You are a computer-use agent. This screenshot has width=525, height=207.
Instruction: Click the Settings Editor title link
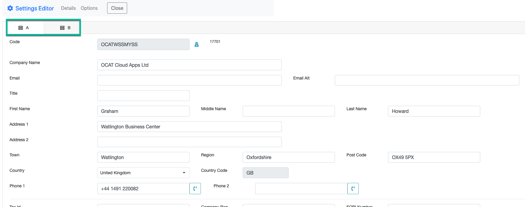[35, 8]
